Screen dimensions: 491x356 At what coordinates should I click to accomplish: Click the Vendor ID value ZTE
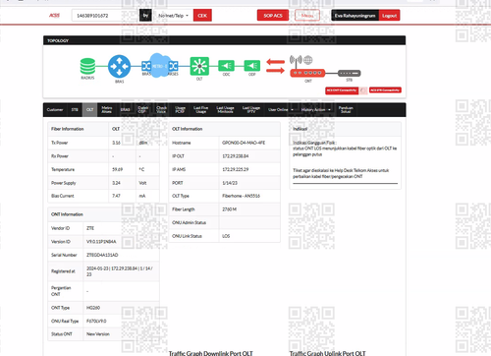click(x=90, y=228)
